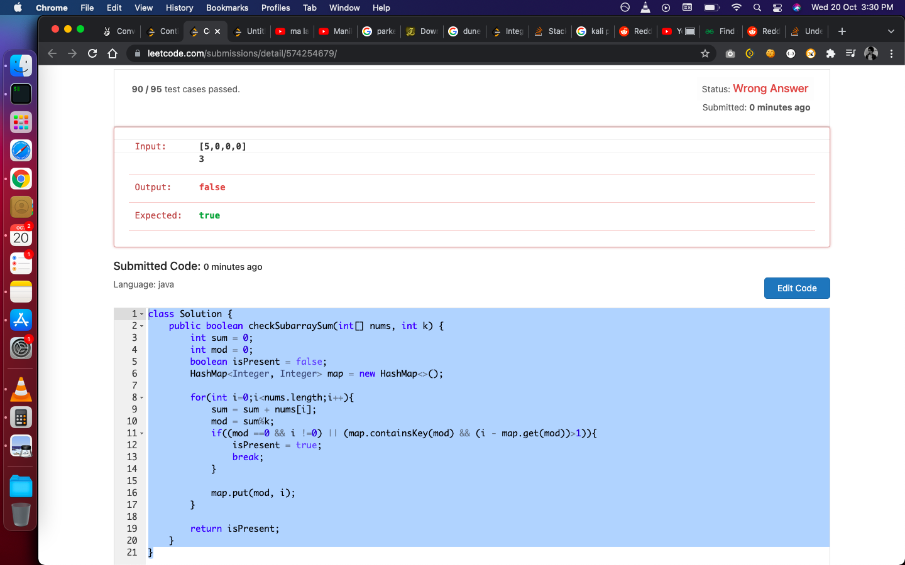Open the media control playlist icon
The width and height of the screenshot is (905, 565).
850,53
